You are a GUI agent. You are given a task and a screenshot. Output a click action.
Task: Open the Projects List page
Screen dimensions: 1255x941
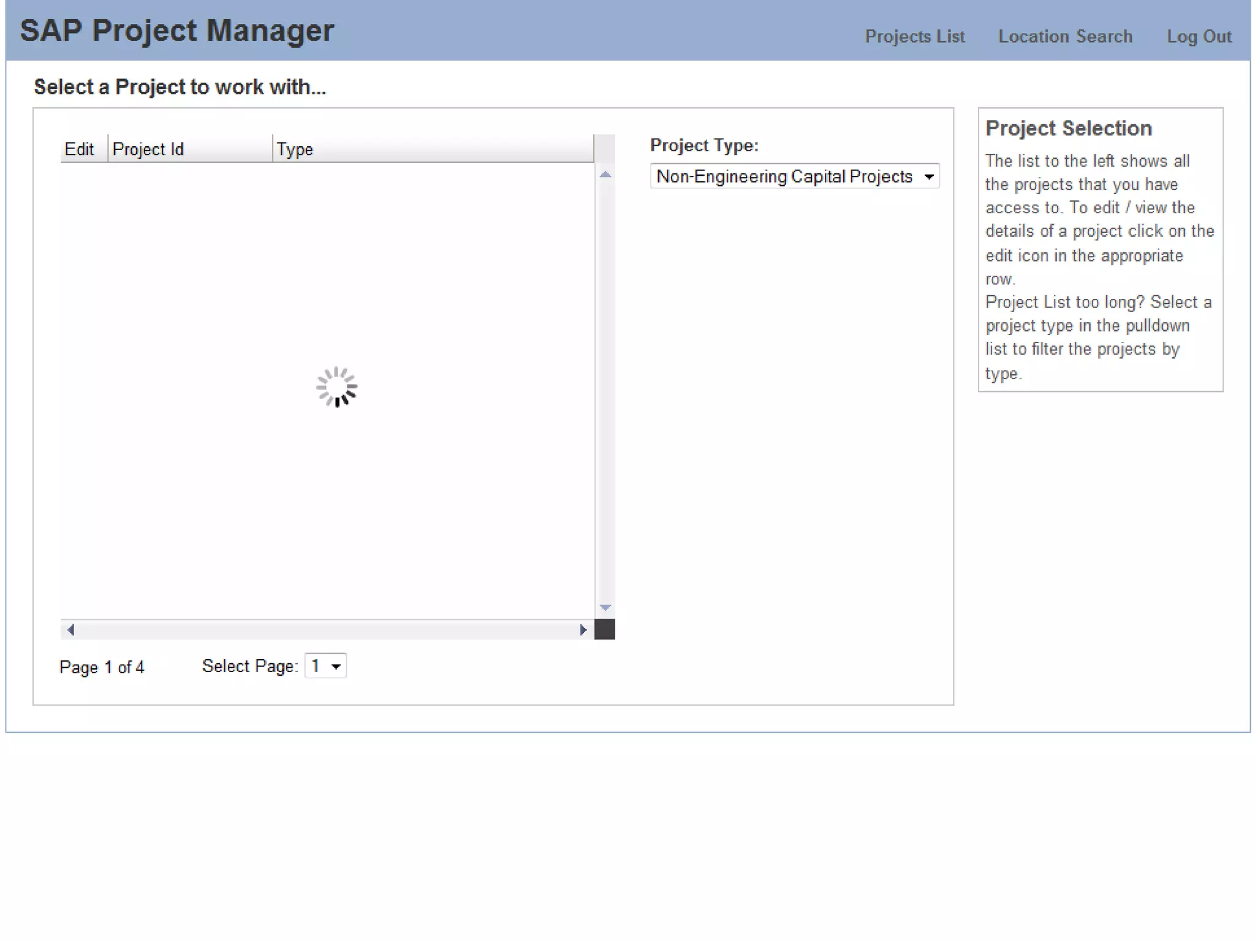(914, 37)
